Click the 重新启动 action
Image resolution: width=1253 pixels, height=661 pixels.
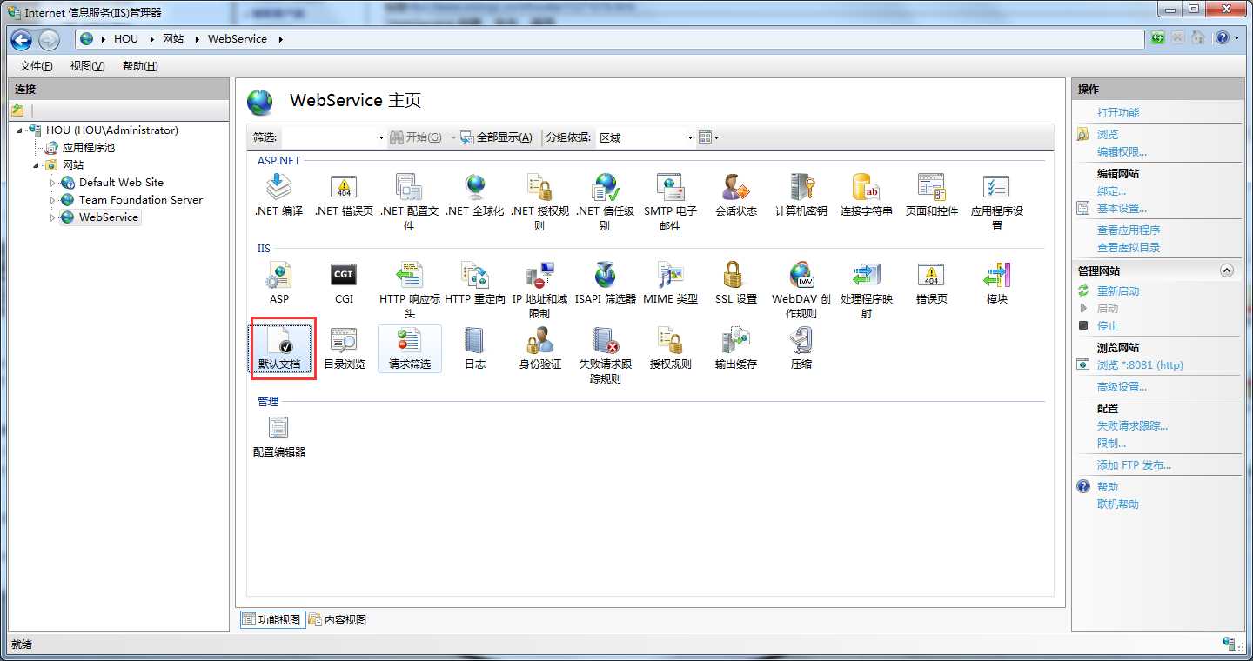point(1118,291)
